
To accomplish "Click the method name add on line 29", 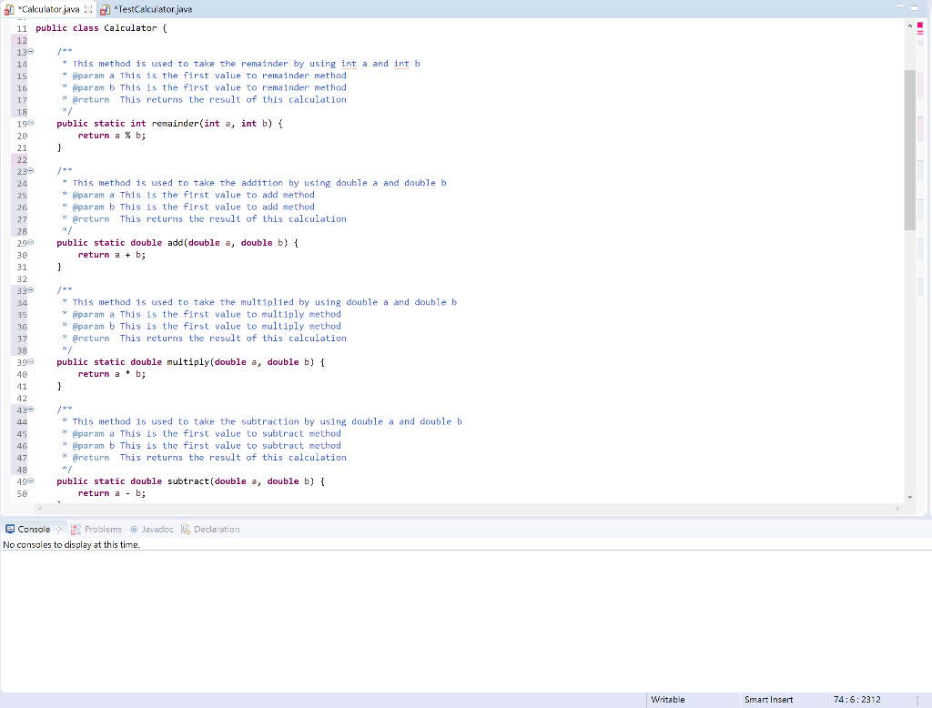I will 176,243.
